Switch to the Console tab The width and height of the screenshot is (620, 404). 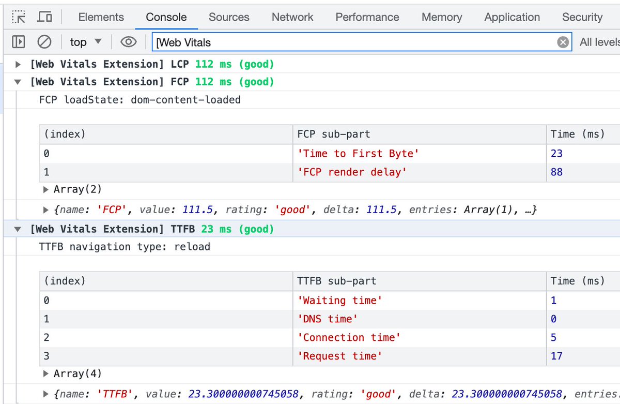click(x=166, y=17)
